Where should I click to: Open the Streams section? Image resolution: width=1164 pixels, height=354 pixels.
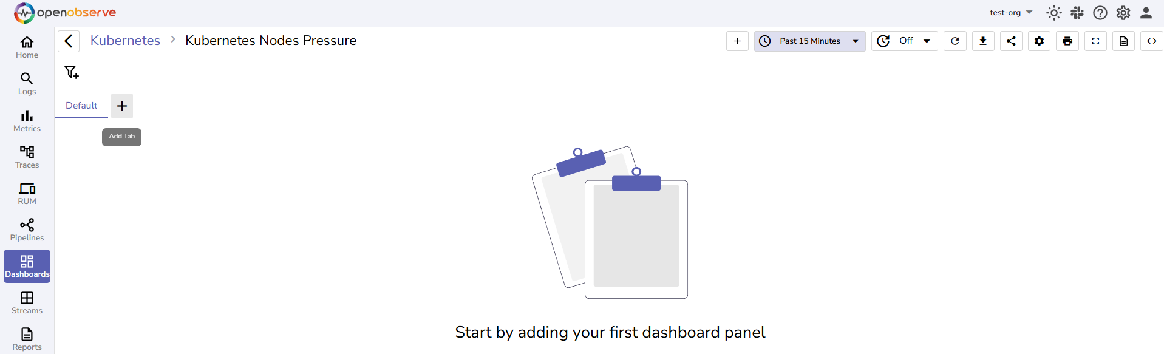[26, 302]
